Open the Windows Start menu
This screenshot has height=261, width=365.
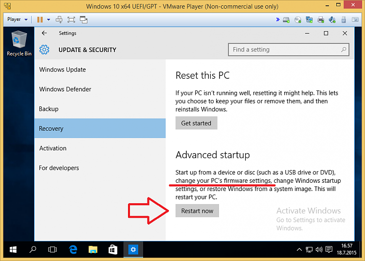point(13,250)
